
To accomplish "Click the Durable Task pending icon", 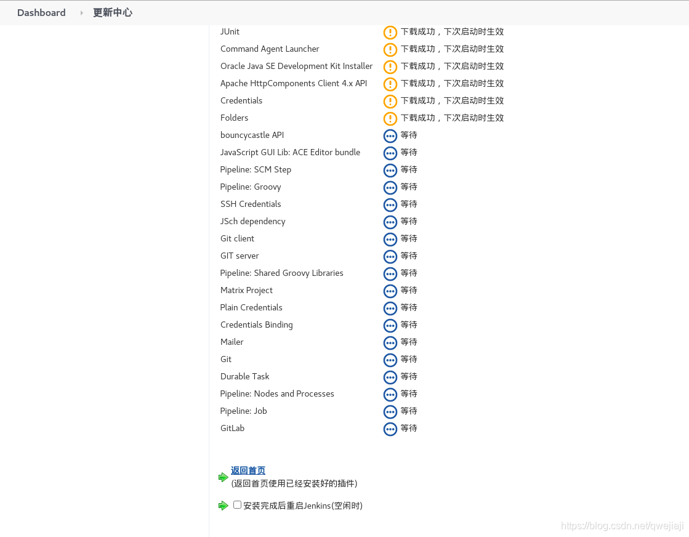I will [390, 377].
